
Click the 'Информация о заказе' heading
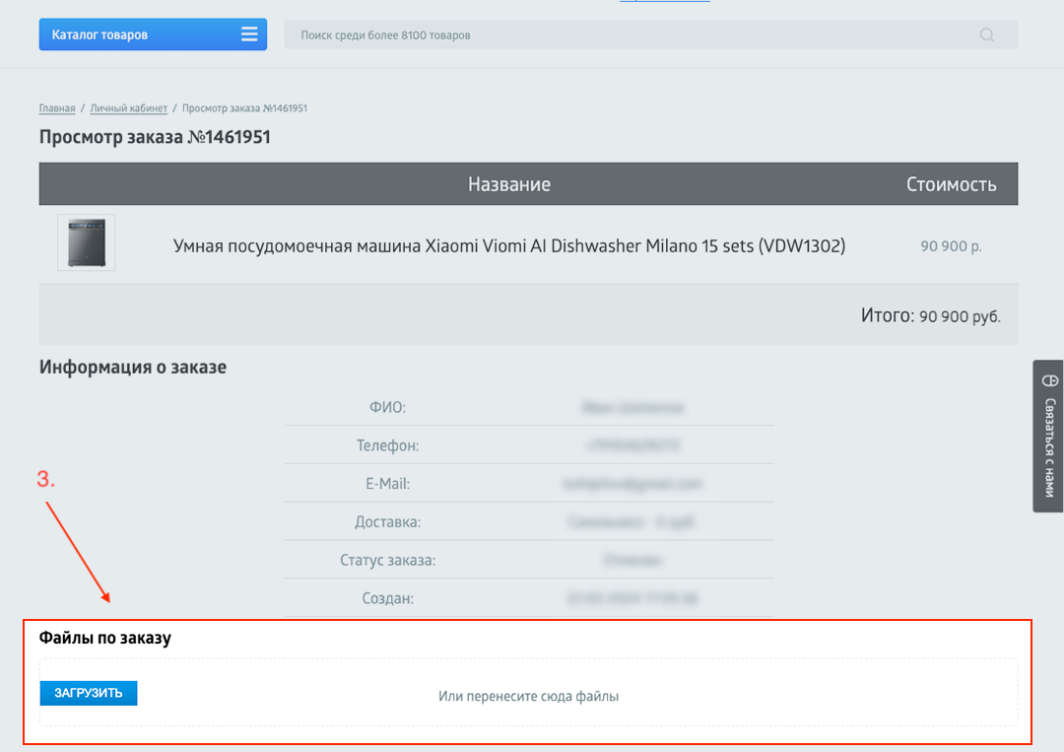(x=133, y=368)
